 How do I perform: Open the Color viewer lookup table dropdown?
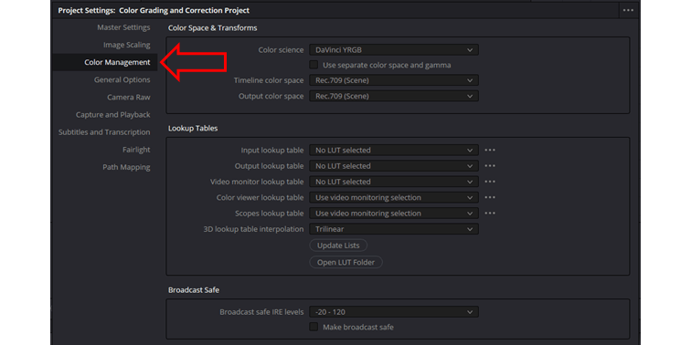[x=394, y=197]
